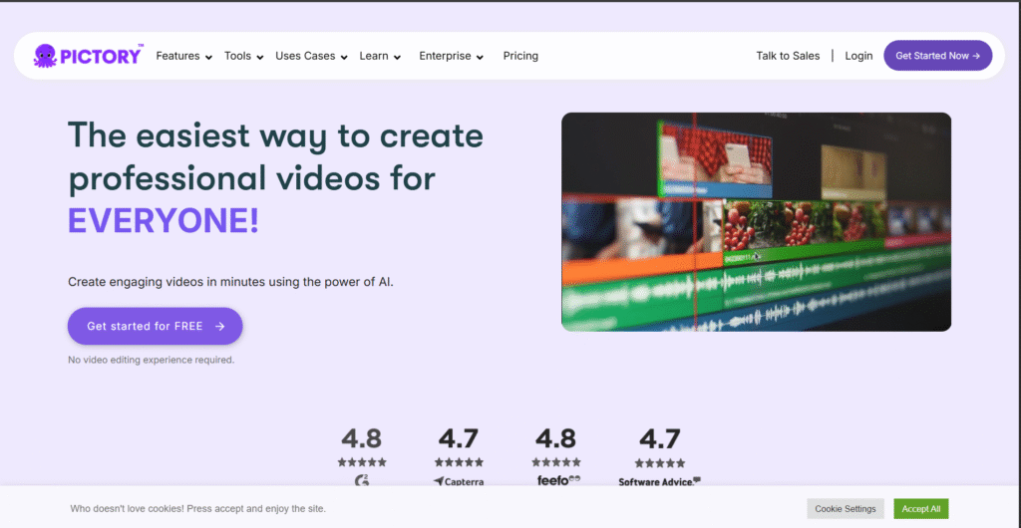This screenshot has height=528, width=1021.
Task: Click the feefo logo
Action: pos(558,480)
